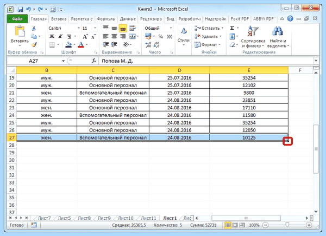Apply percent style format
Viewport: 326px width, 236px height.
[x=161, y=36]
